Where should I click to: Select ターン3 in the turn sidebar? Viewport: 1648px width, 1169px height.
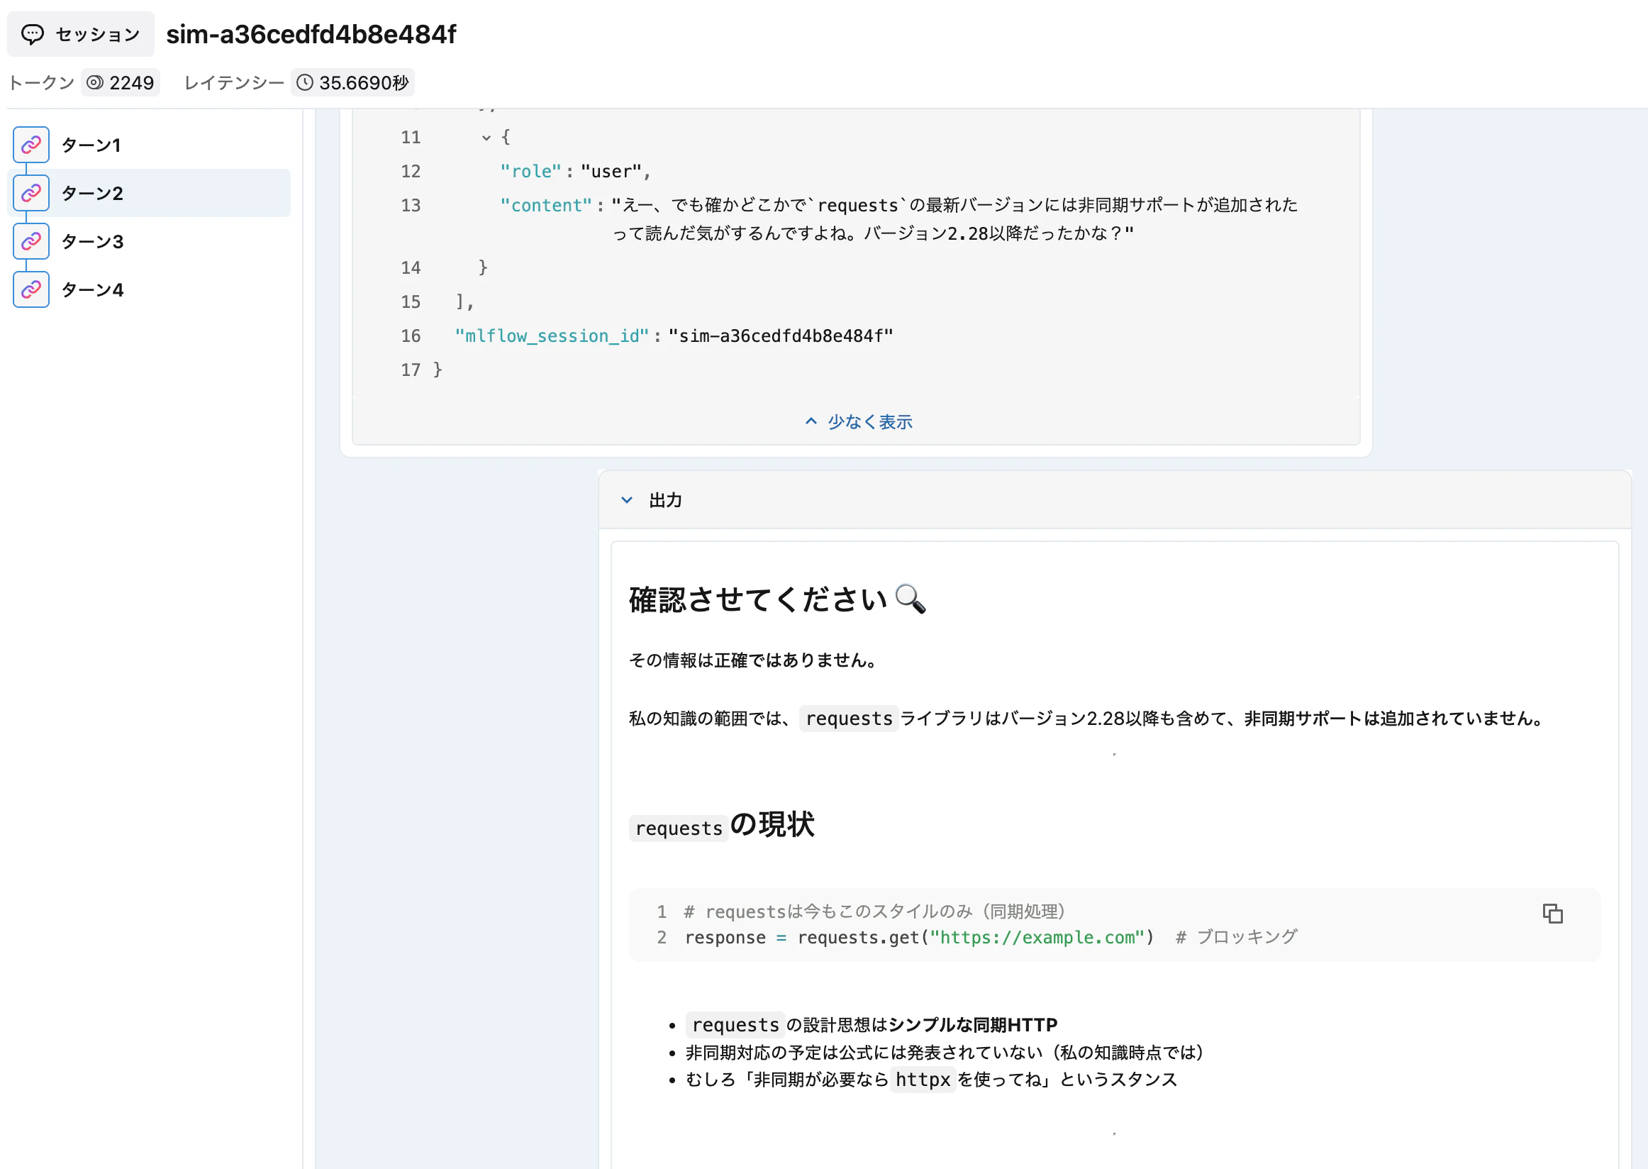92,241
